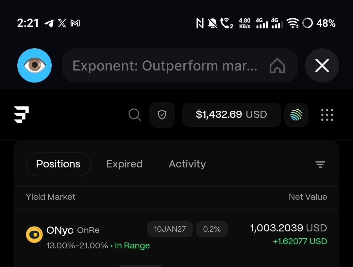Screen dimensions: 353x267
Task: Switch to the Activity tab
Action: [187, 164]
